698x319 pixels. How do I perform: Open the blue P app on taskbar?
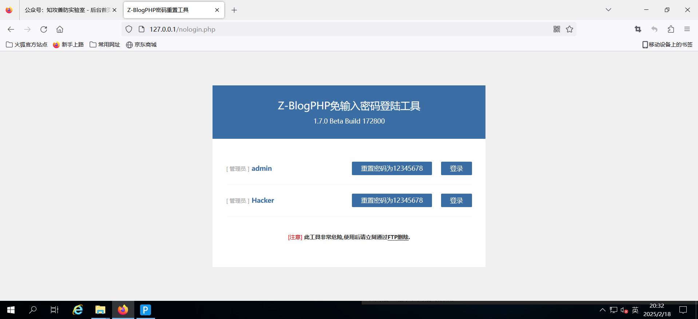pos(146,310)
